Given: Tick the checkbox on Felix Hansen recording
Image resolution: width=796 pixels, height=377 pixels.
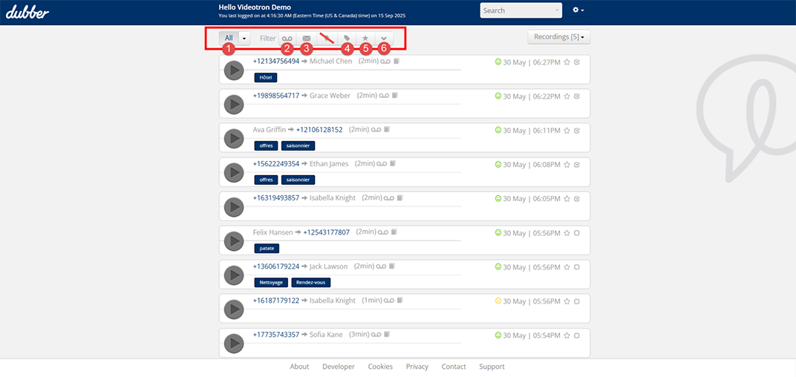Looking at the screenshot, I should [577, 233].
